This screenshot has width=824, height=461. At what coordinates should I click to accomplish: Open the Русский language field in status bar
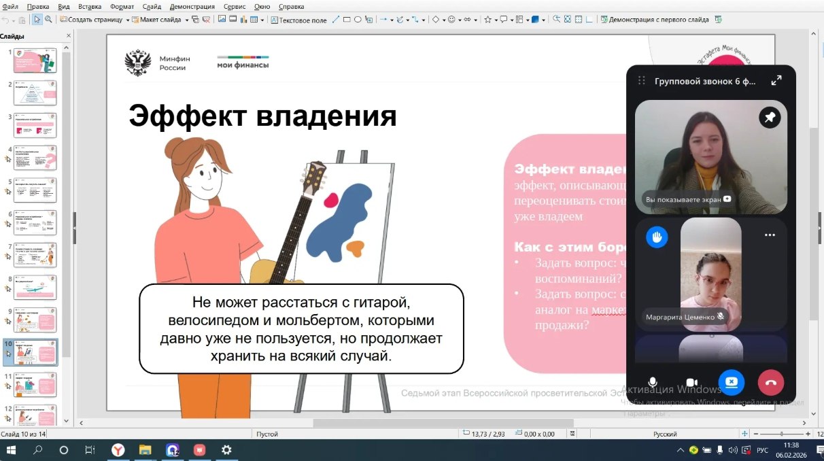click(x=664, y=434)
